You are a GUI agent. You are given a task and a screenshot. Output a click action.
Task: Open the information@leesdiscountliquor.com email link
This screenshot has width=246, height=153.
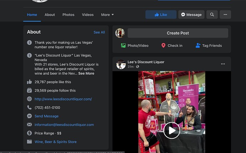64,125
